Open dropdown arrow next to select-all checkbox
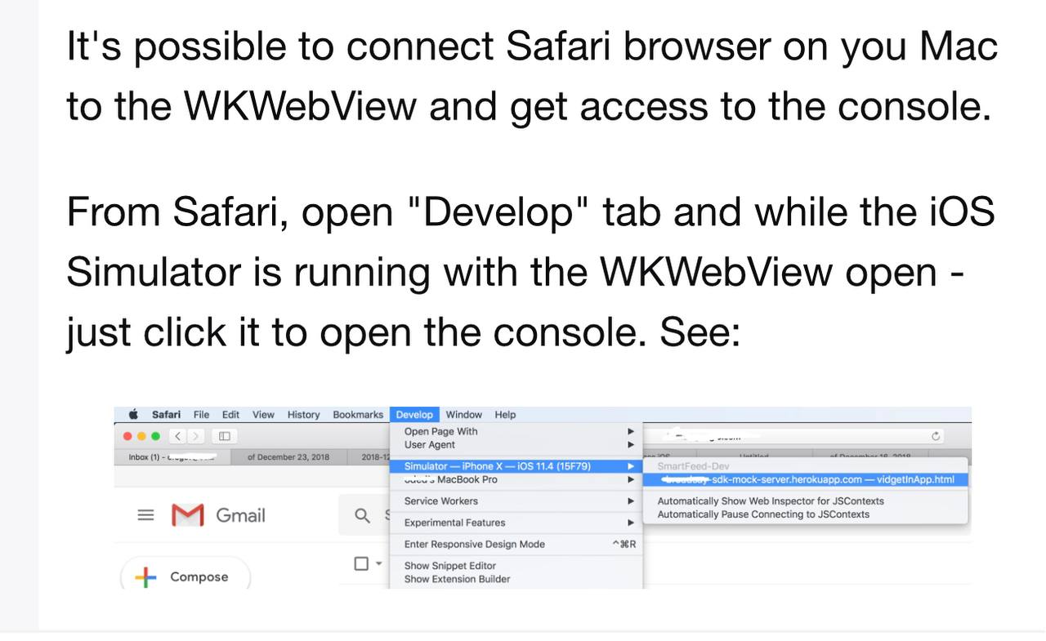Image resolution: width=1046 pixels, height=641 pixels. (379, 563)
